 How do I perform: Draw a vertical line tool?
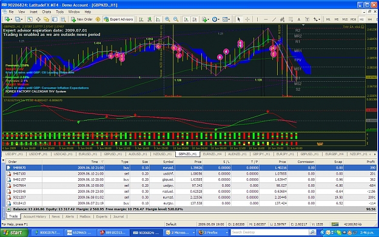(257, 19)
